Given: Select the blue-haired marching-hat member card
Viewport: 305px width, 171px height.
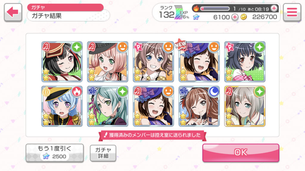Looking at the screenshot, I should click(62, 106).
